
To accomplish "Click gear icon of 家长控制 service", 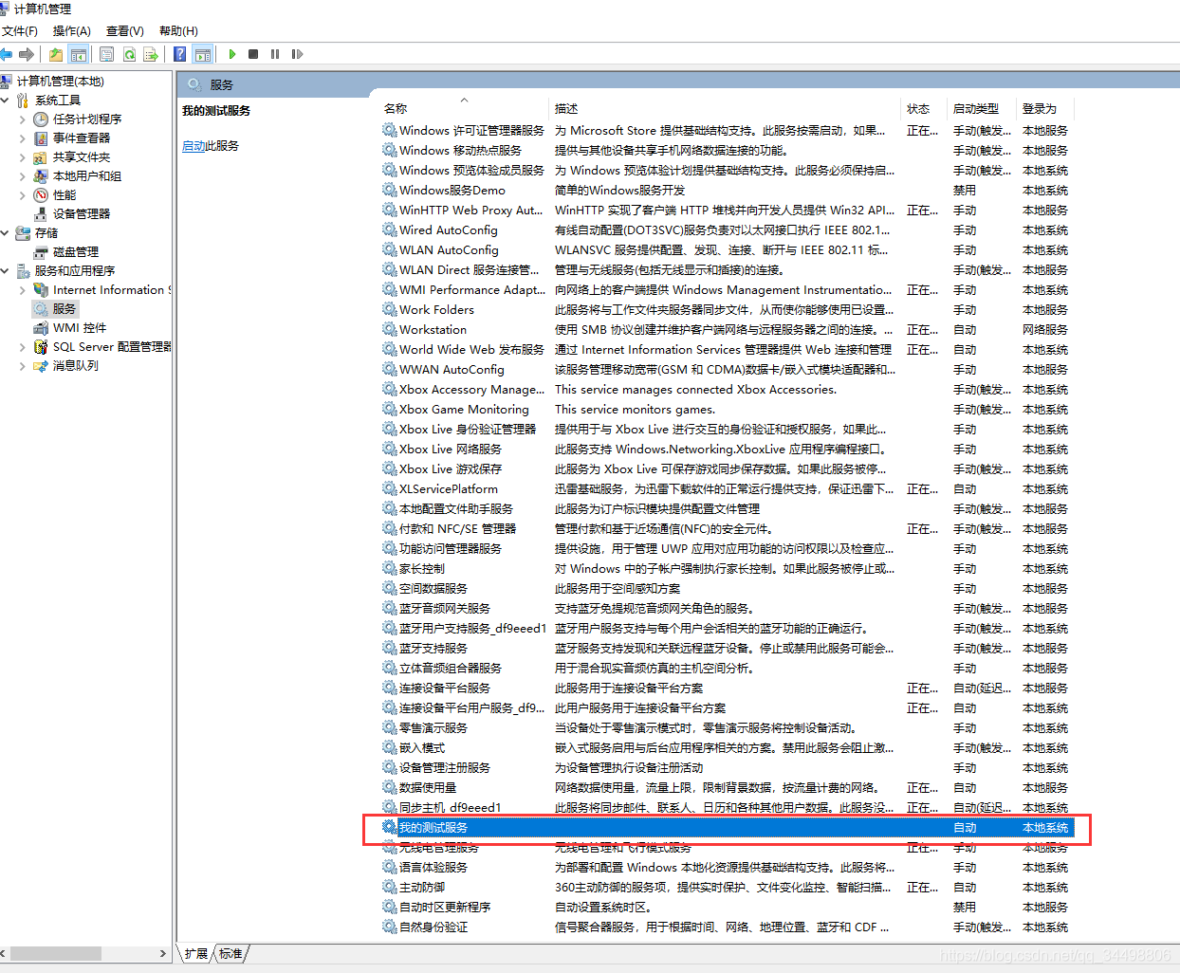I will (x=390, y=569).
